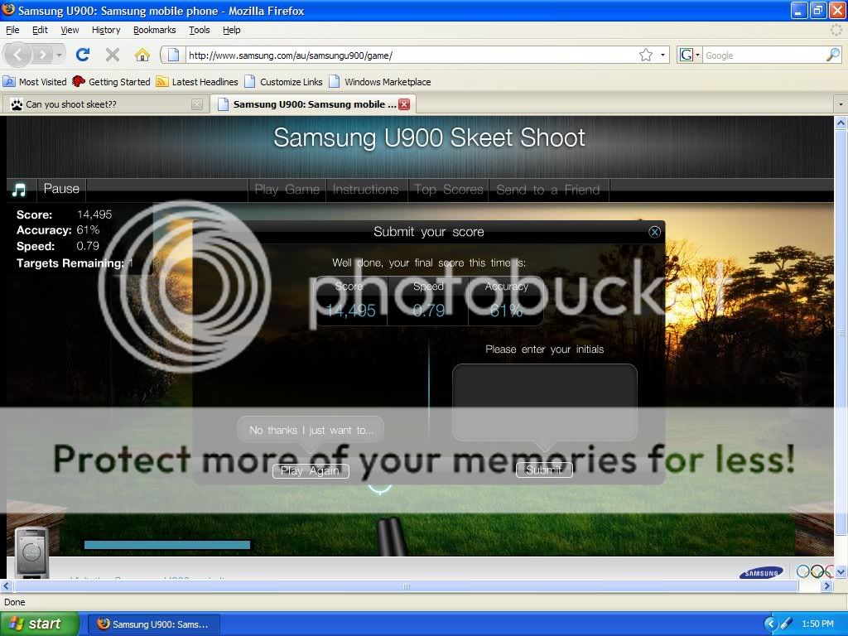
Task: Go back with the browser Back arrow
Action: point(18,55)
